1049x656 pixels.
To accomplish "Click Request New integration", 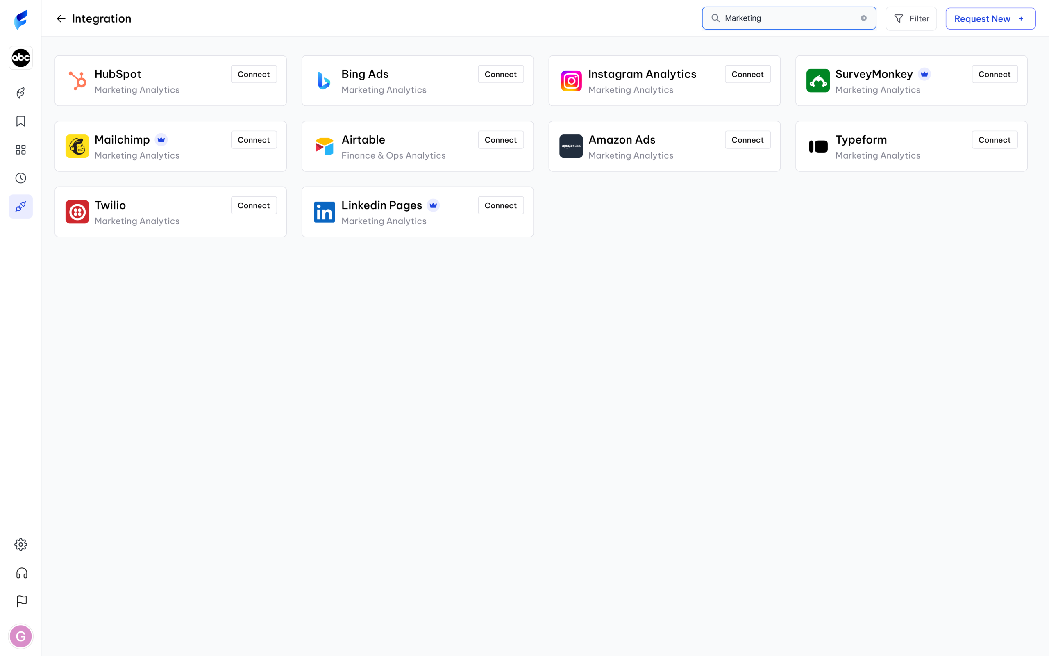I will tap(990, 18).
